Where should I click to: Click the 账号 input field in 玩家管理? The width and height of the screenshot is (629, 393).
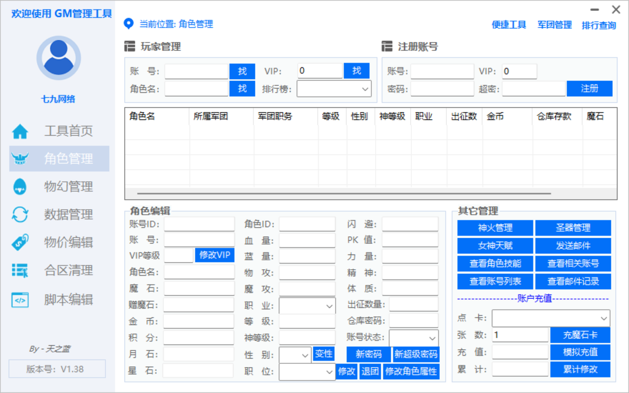196,71
